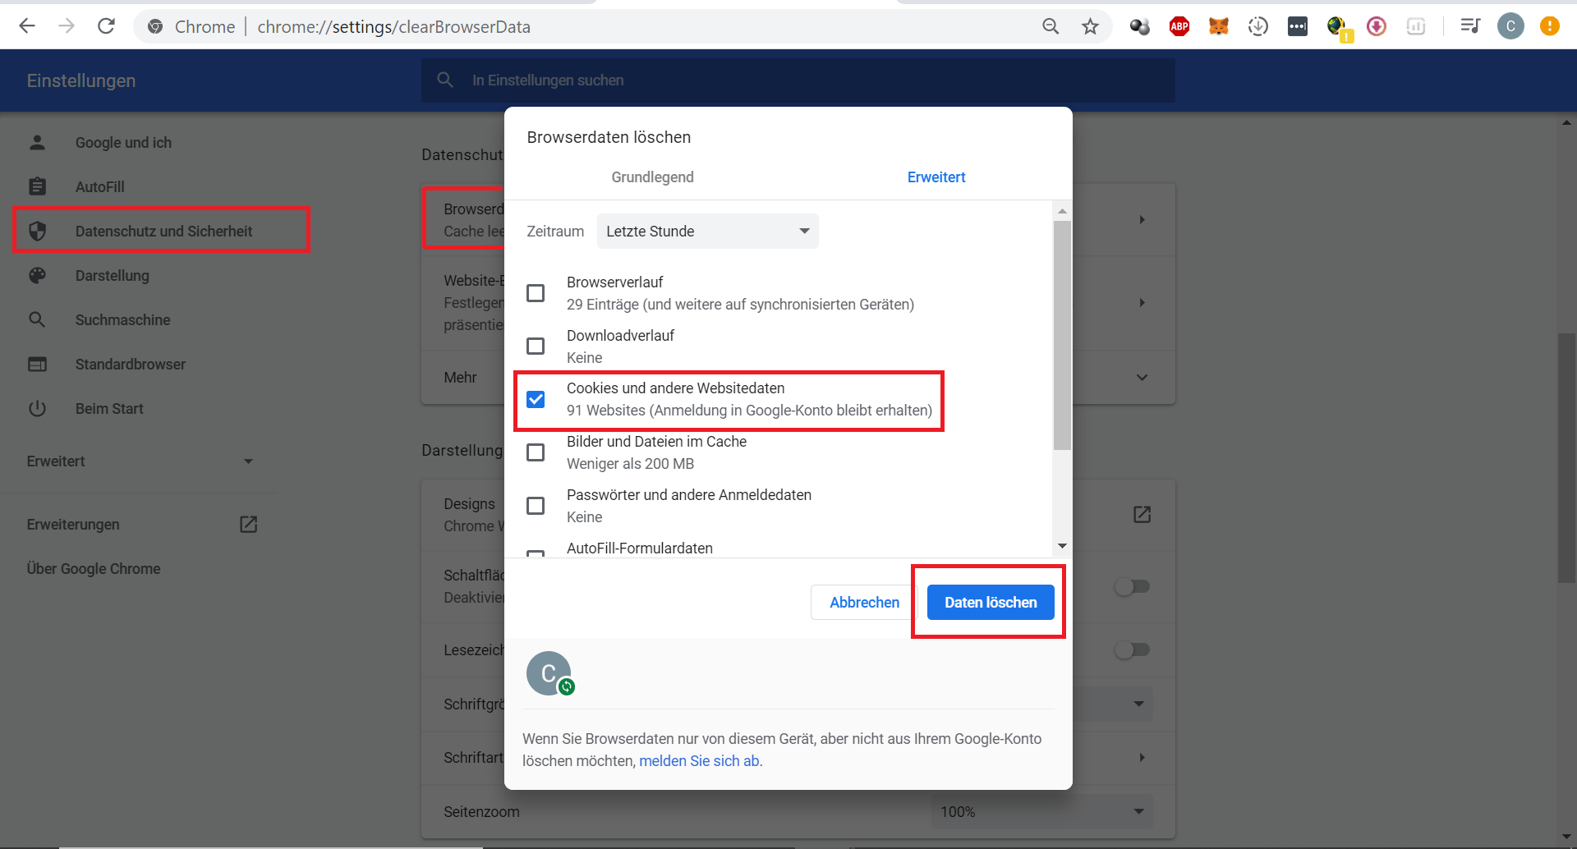Switch to the Grundlegend tab
This screenshot has height=849, width=1577.
[x=652, y=177]
